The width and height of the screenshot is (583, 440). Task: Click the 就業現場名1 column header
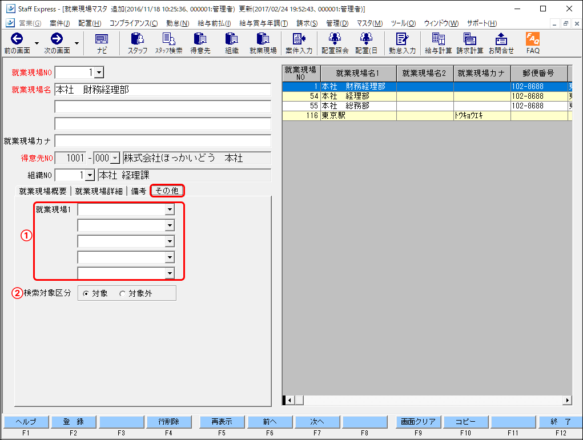(359, 73)
